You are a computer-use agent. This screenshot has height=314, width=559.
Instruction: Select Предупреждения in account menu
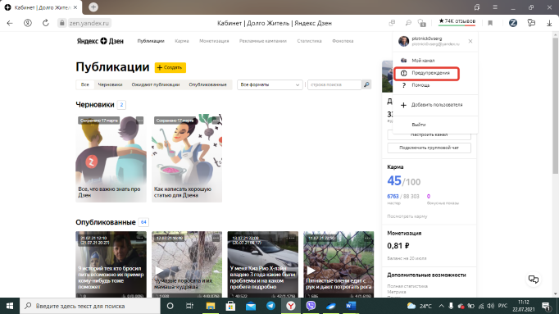point(427,73)
